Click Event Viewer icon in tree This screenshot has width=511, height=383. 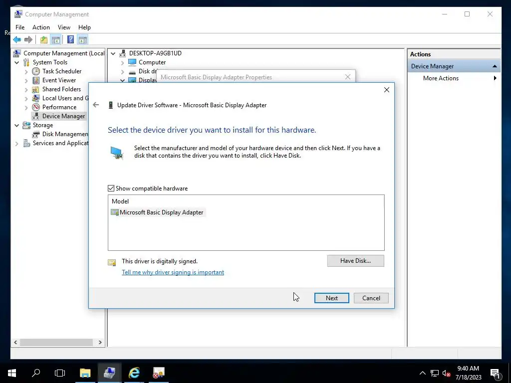pyautogui.click(x=36, y=80)
